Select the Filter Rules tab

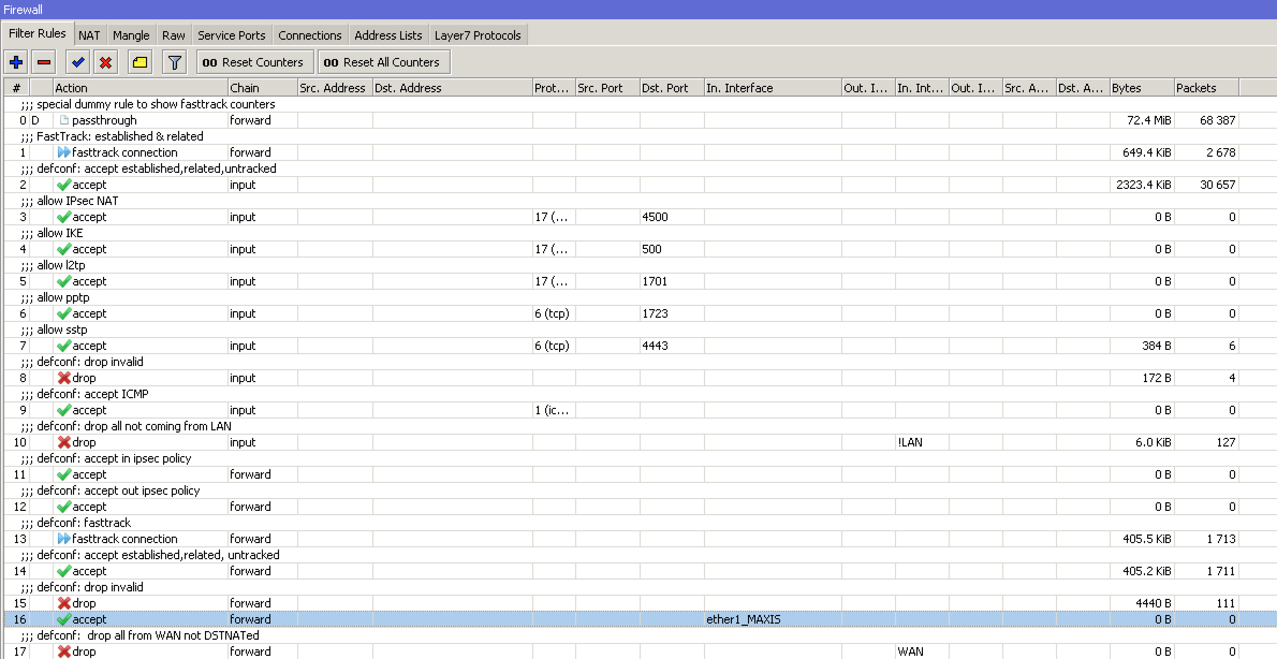[37, 33]
